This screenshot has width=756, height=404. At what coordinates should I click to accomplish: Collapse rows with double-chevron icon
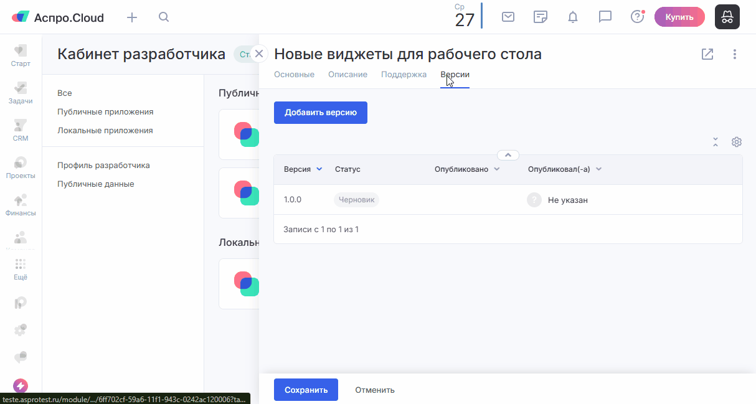click(x=716, y=142)
